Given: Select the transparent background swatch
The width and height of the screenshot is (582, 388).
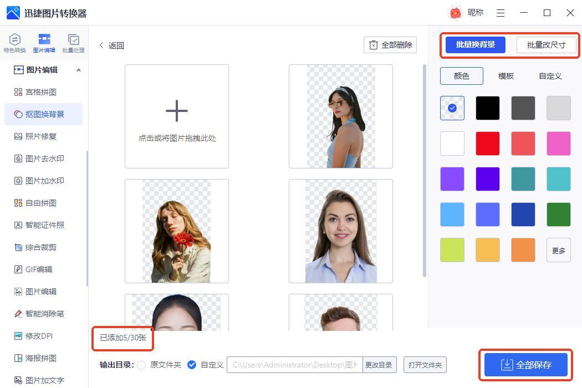Looking at the screenshot, I should [452, 108].
